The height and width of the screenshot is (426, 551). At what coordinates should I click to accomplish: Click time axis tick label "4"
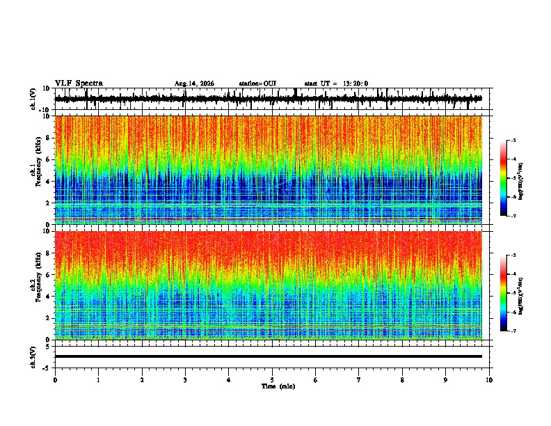coord(229,380)
